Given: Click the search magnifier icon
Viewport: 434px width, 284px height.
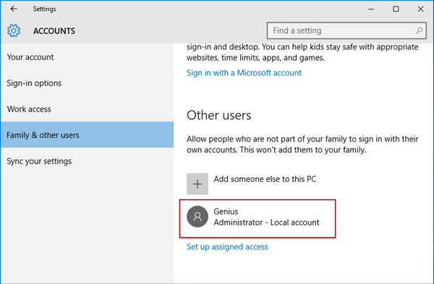Looking at the screenshot, I should pos(419,30).
